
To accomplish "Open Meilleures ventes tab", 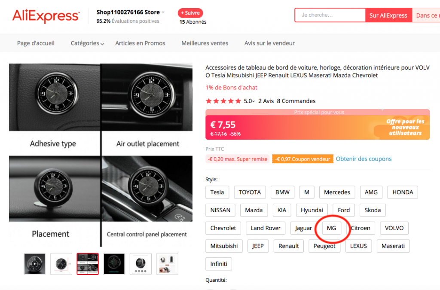I will [x=205, y=43].
